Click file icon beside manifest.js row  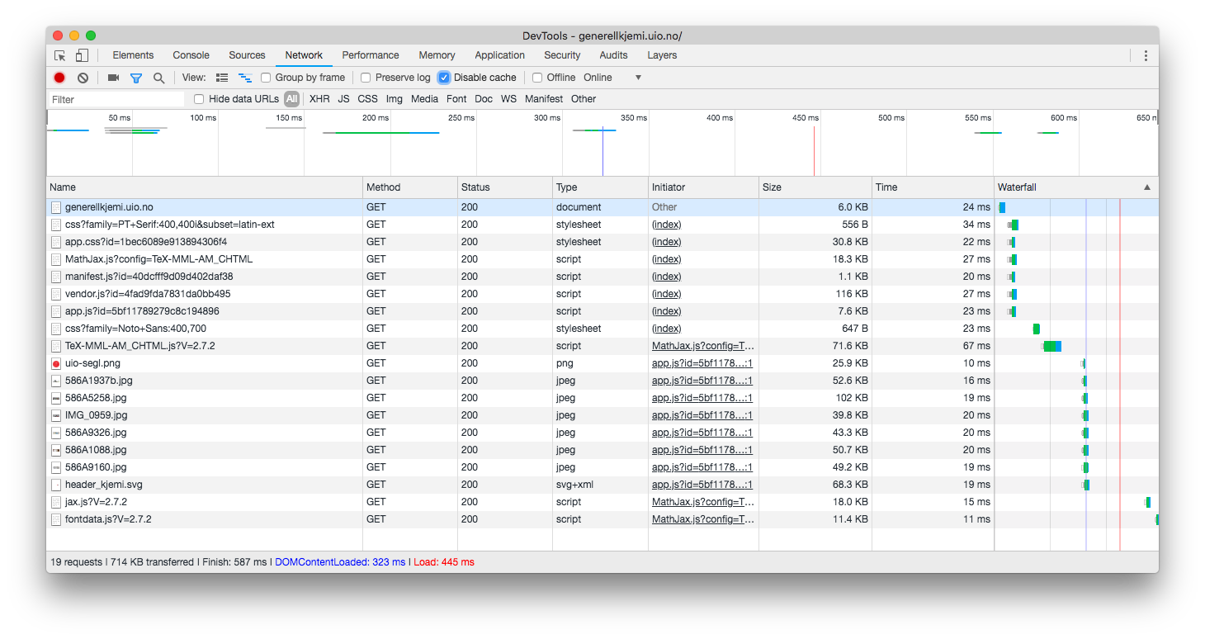click(x=56, y=277)
